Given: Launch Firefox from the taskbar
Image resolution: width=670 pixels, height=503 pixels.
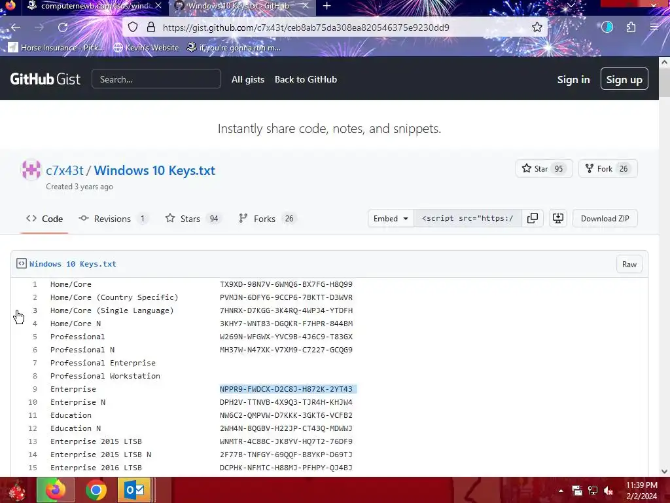Looking at the screenshot, I should [56, 490].
